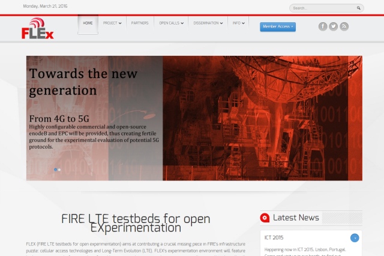384x256 pixels.
Task: Select the second slider pagination dot
Action: click(59, 170)
